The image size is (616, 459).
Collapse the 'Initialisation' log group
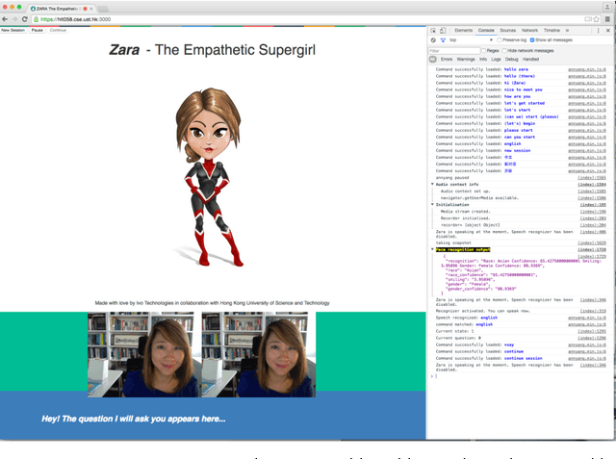(x=432, y=204)
